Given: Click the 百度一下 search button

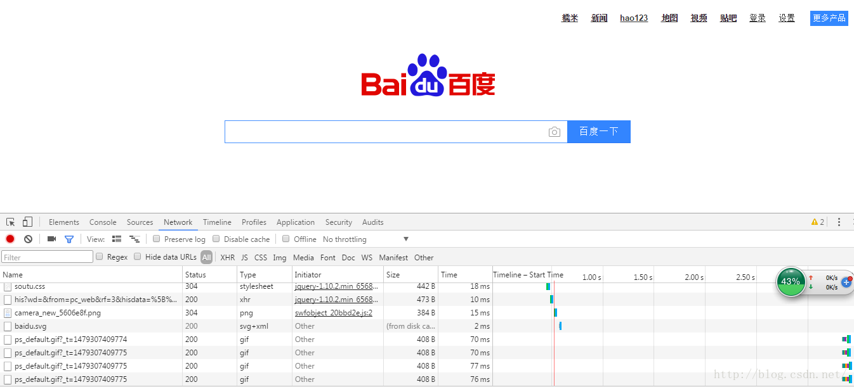Looking at the screenshot, I should (599, 132).
